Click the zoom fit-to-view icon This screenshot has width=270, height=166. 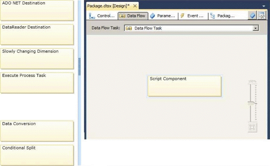pos(252,127)
